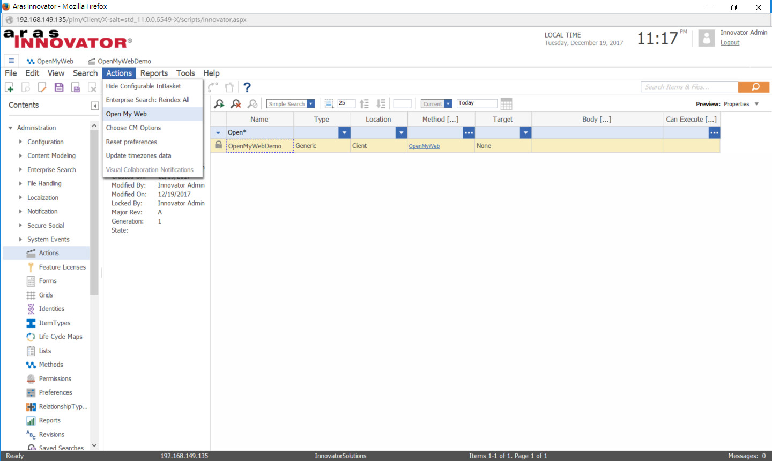Open the Location column filter dropdown
The width and height of the screenshot is (772, 461).
(x=401, y=132)
